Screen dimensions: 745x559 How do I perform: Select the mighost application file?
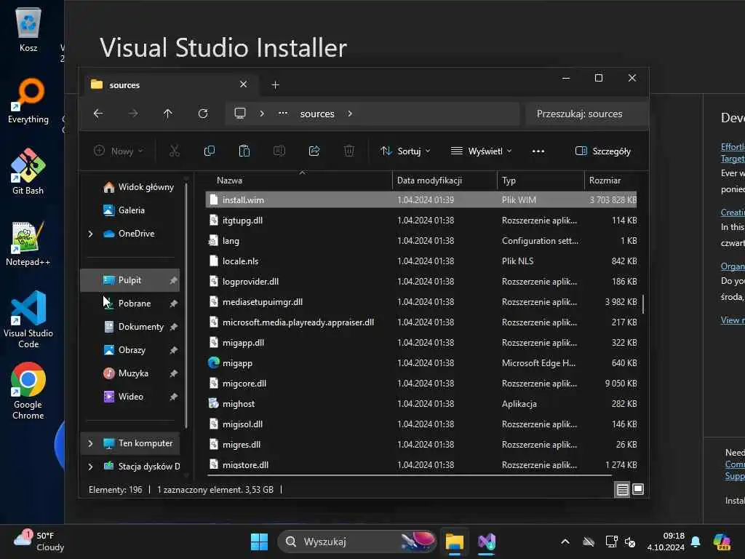point(421,403)
